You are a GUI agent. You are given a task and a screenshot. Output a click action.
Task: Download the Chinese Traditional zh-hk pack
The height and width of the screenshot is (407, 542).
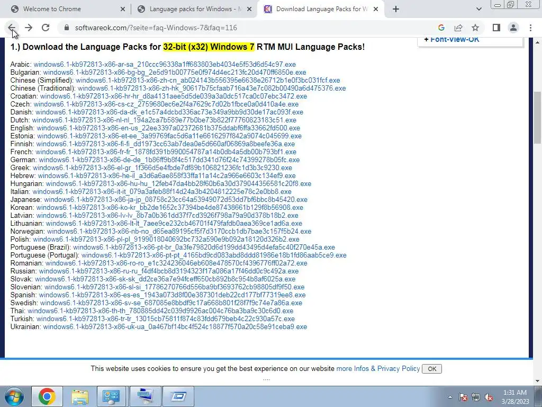[x=212, y=89]
